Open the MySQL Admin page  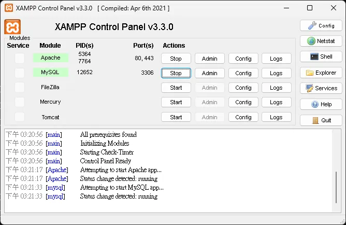[210, 73]
